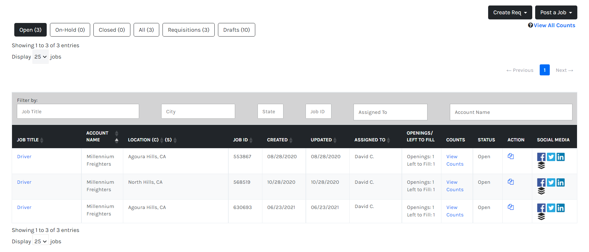The height and width of the screenshot is (252, 589).
Task: Click the copy action icon for job 630693
Action: pyautogui.click(x=511, y=207)
